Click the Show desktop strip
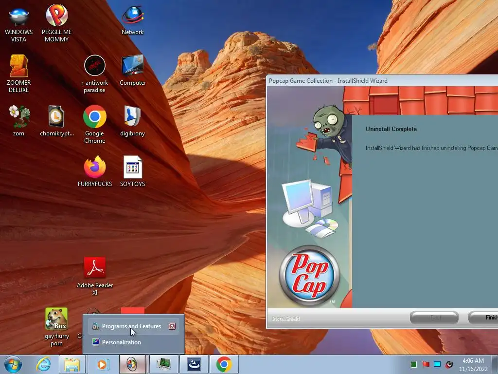Viewport: 498px width, 374px height. 495,364
